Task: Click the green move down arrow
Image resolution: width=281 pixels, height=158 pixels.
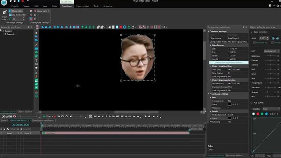Action: coord(86,27)
